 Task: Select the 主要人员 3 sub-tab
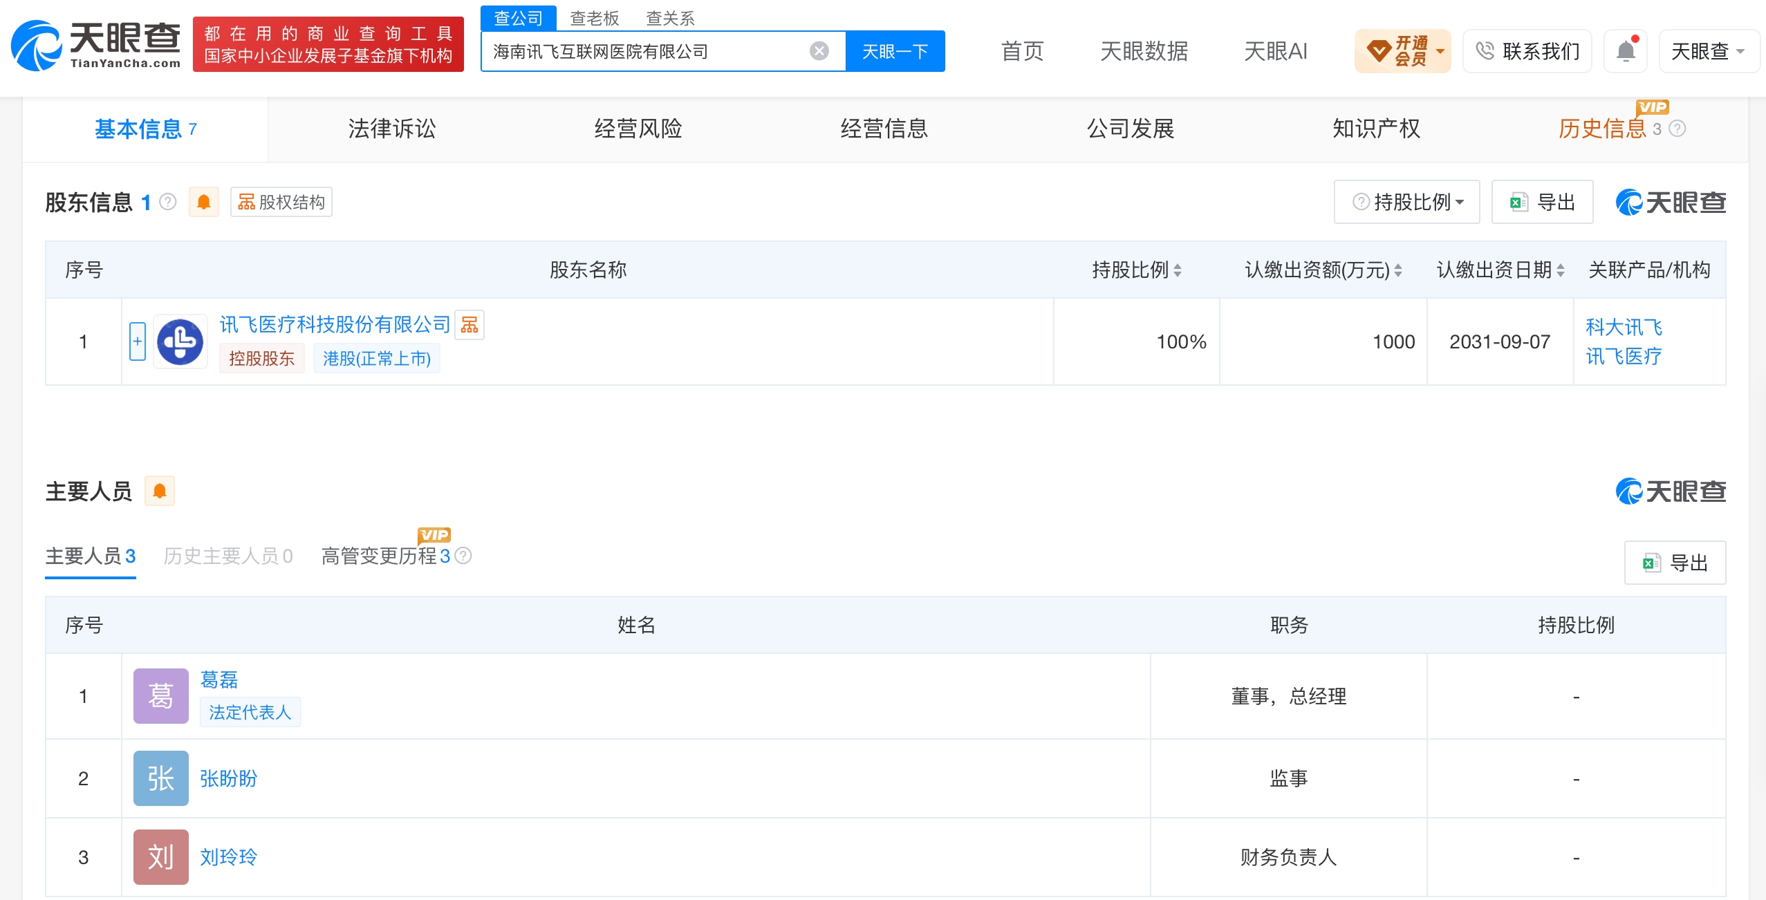point(91,556)
